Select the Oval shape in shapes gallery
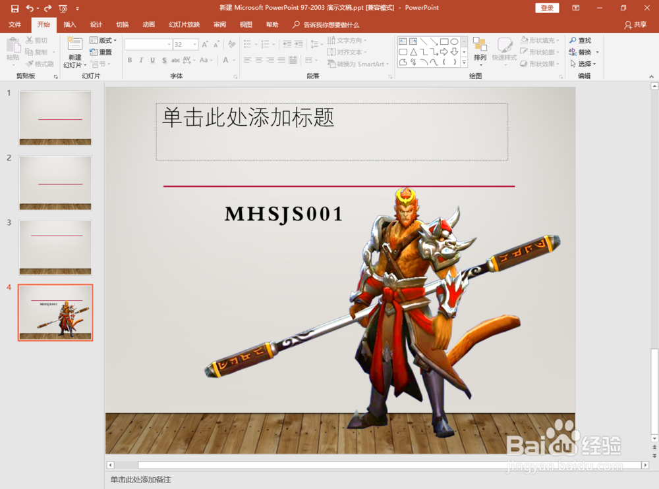The height and width of the screenshot is (489, 659). pyautogui.click(x=454, y=41)
